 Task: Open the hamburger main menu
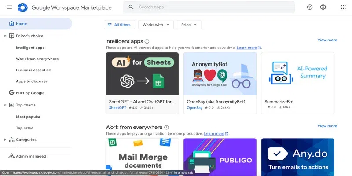coord(9,7)
